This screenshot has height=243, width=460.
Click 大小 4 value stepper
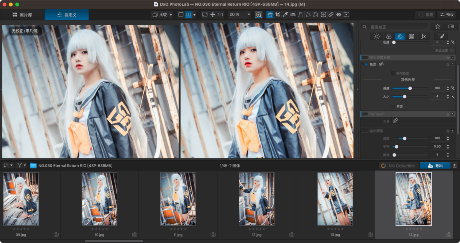click(x=448, y=96)
